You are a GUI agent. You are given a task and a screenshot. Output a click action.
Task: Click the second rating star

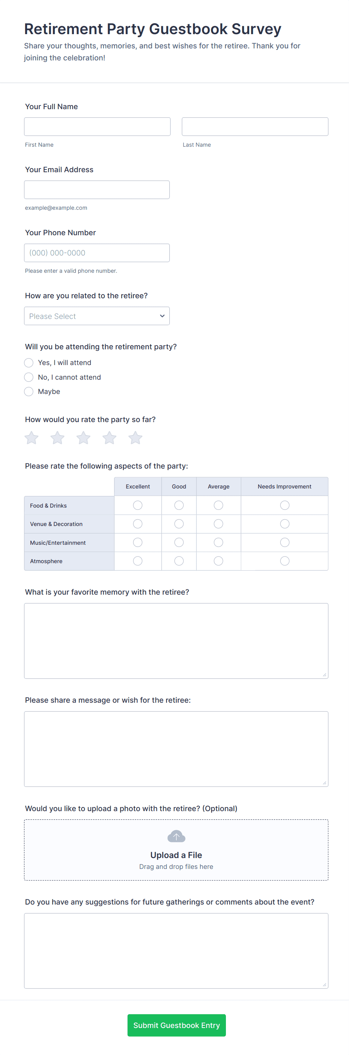tap(57, 438)
